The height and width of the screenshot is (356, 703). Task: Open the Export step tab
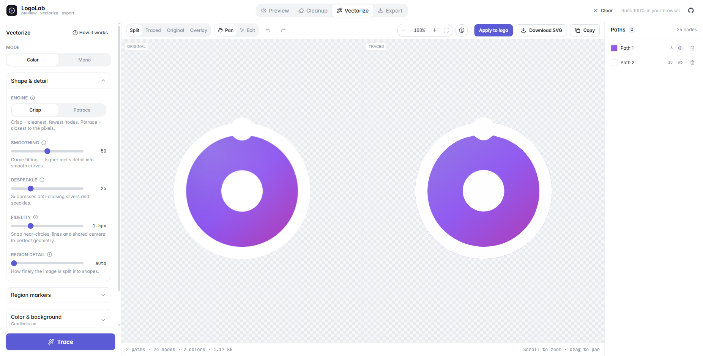click(390, 11)
